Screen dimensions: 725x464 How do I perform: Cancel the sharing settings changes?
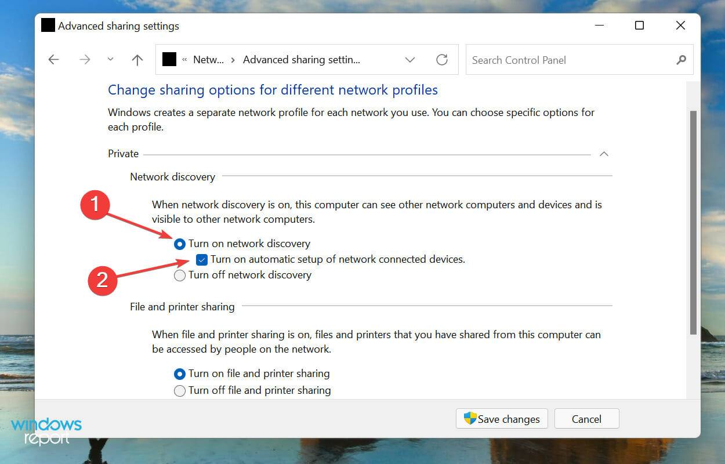click(586, 418)
